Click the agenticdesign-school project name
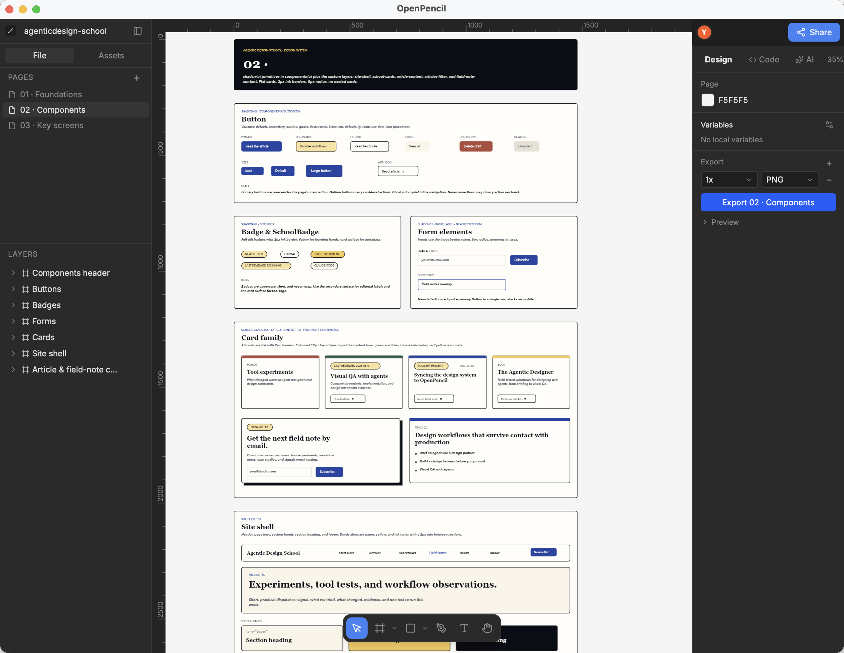The width and height of the screenshot is (844, 653). pos(65,31)
